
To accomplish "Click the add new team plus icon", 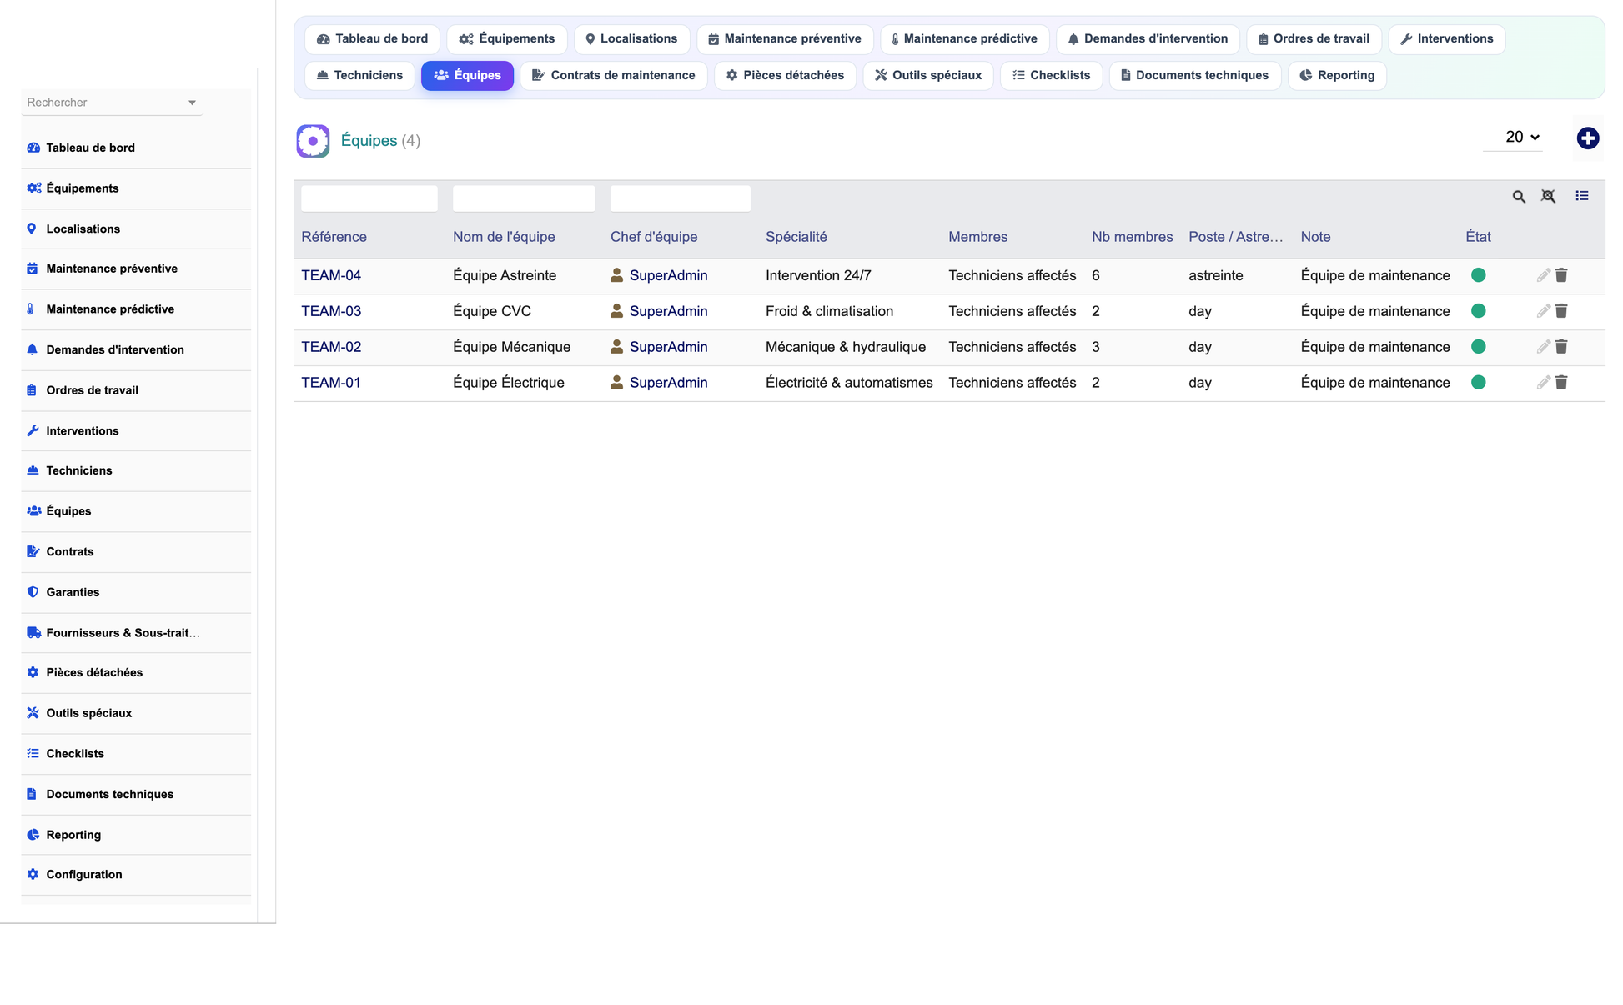I will [x=1587, y=138].
